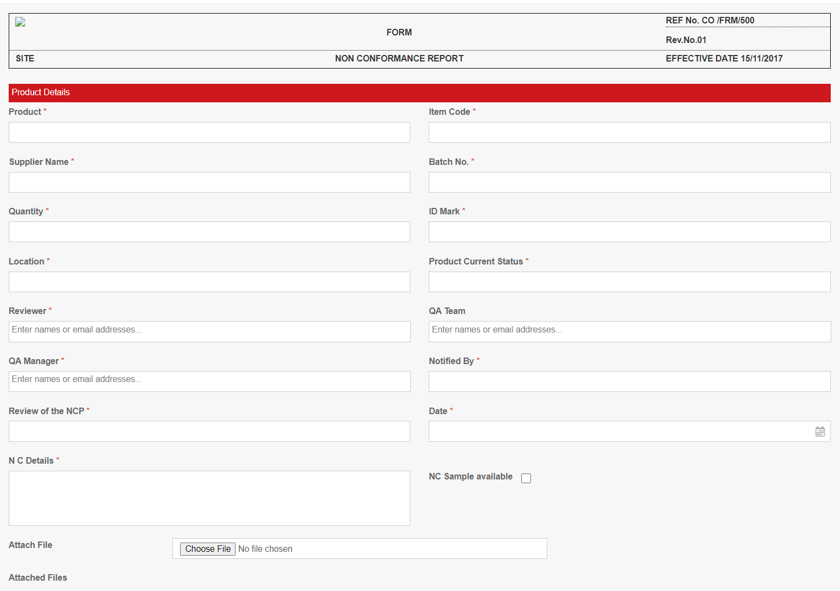Image resolution: width=840 pixels, height=591 pixels.
Task: Select the Item Code text box
Action: (x=629, y=132)
